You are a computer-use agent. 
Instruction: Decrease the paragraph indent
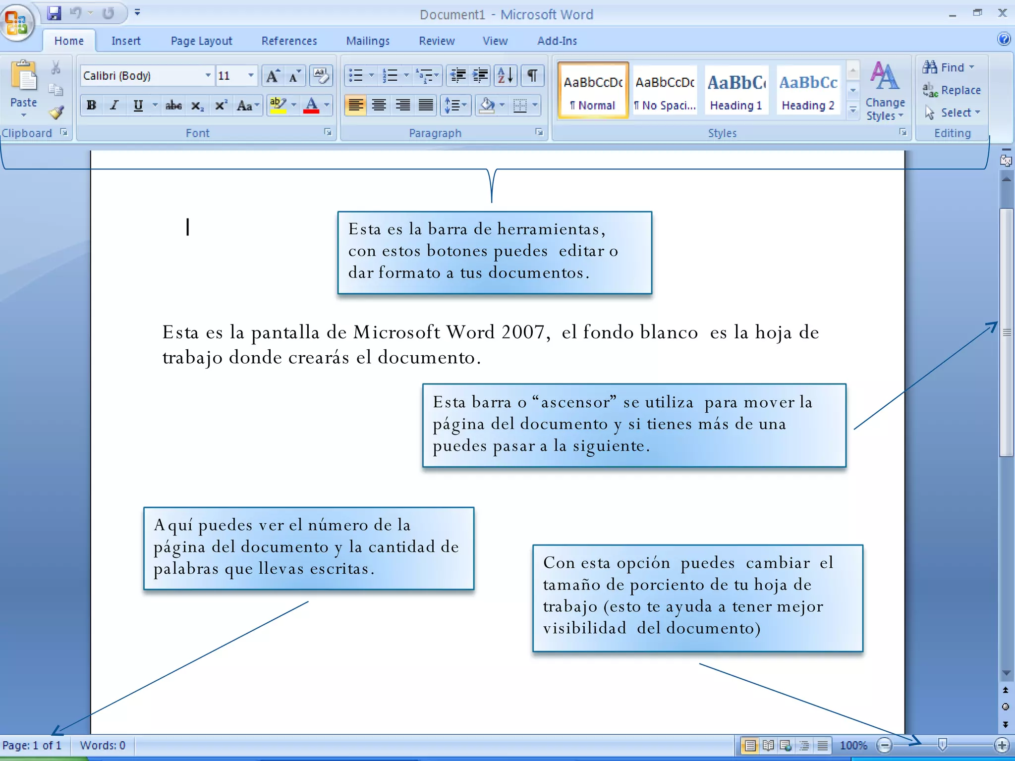tap(458, 76)
